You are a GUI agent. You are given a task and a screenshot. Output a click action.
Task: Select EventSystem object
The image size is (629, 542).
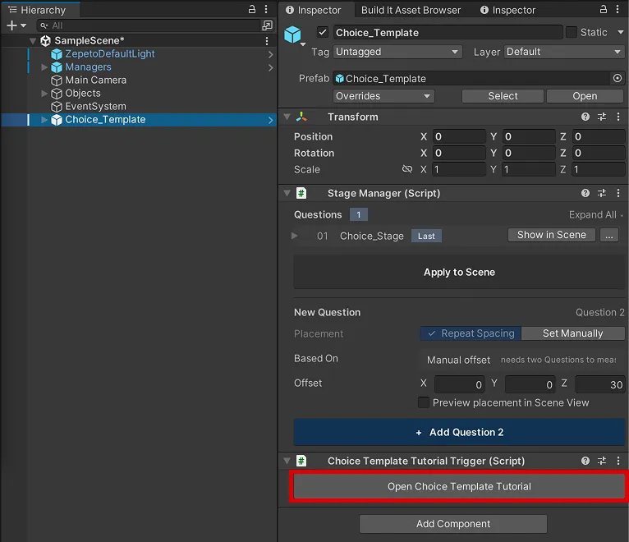point(95,106)
